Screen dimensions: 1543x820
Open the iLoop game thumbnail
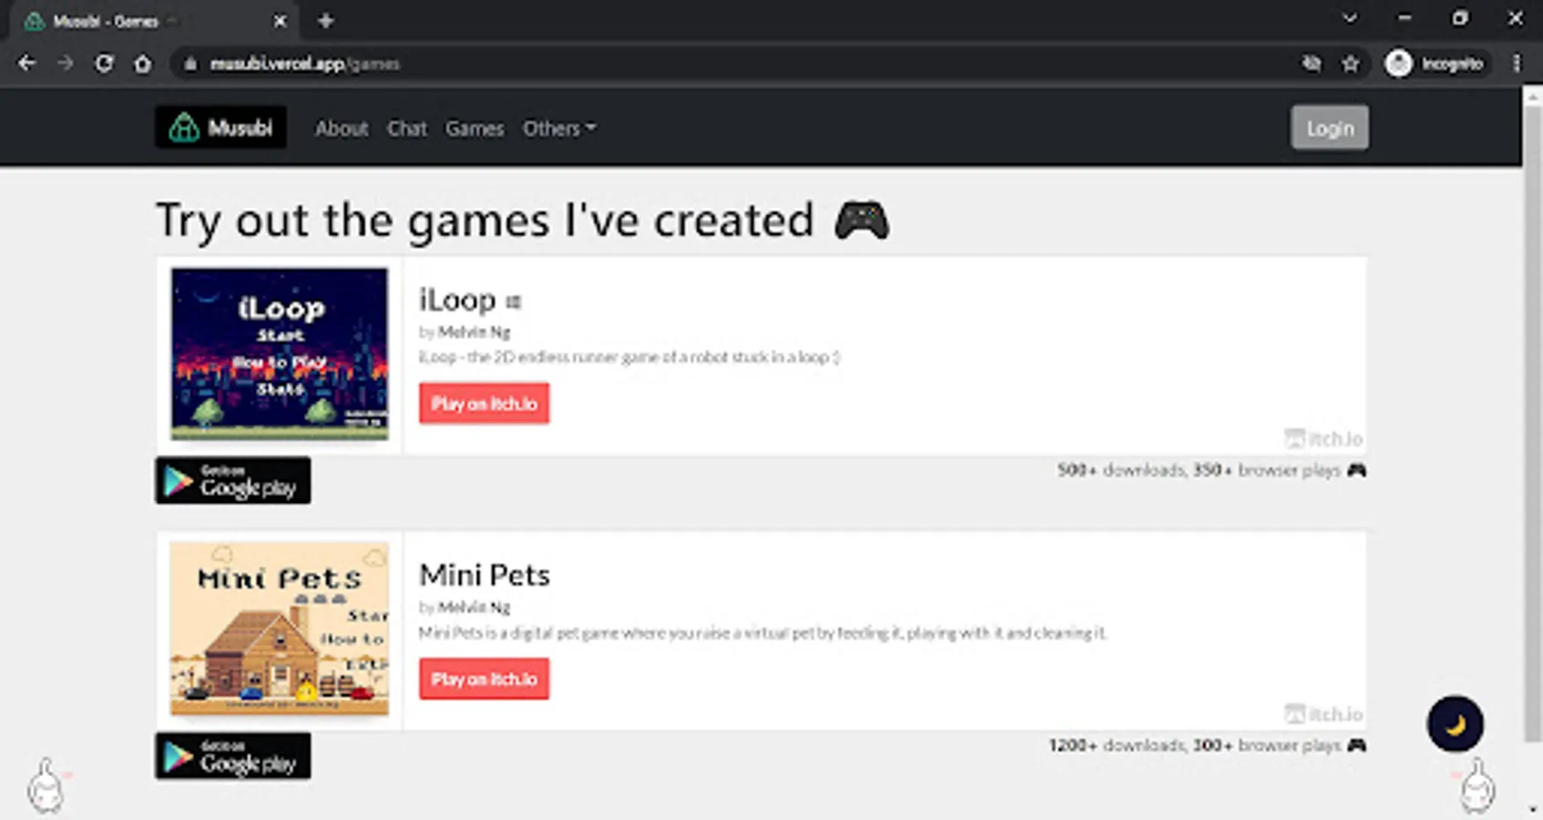pos(280,354)
